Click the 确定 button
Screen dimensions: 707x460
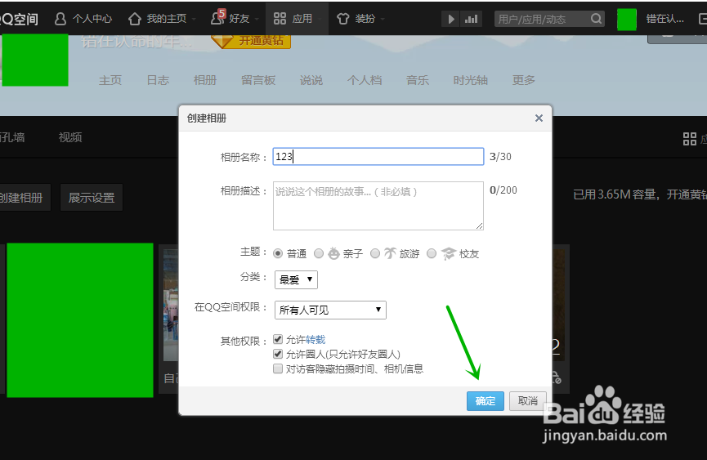[486, 401]
